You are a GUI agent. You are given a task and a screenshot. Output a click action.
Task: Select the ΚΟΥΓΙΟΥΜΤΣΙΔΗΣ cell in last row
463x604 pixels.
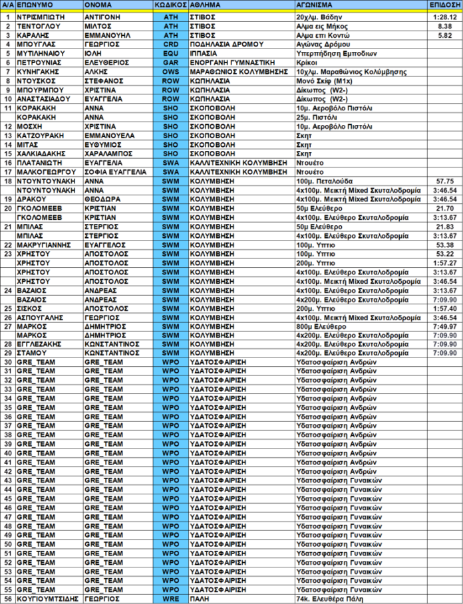48,599
